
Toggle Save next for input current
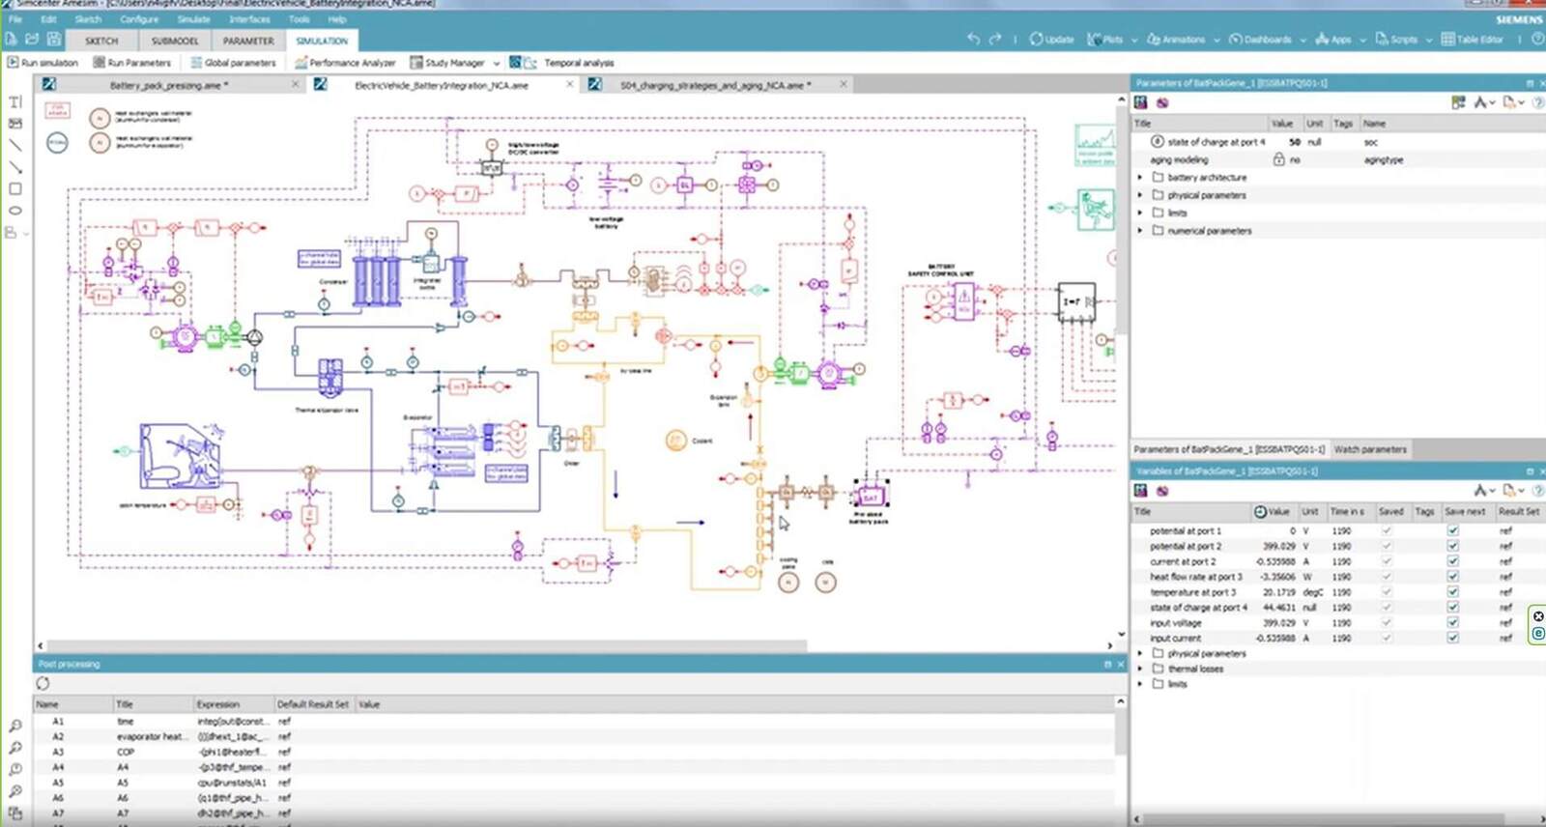tap(1452, 638)
